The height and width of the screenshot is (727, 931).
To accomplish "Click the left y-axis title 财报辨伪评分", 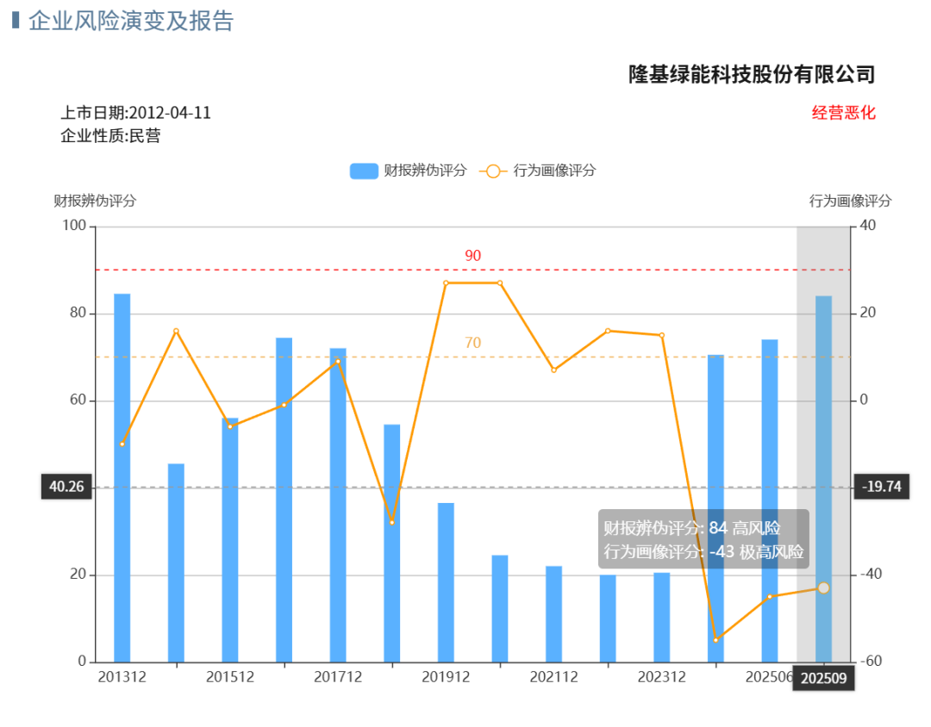I will coord(95,201).
